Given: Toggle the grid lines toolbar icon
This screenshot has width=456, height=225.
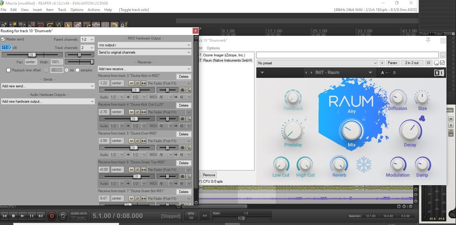Looking at the screenshot, I should 105,25.
